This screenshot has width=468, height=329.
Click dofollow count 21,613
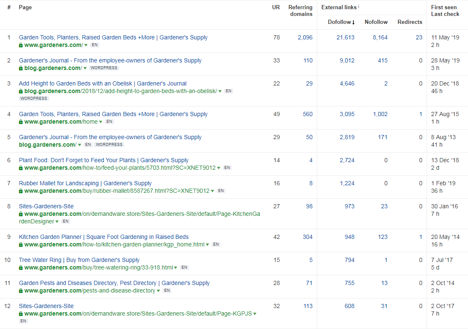(x=345, y=37)
